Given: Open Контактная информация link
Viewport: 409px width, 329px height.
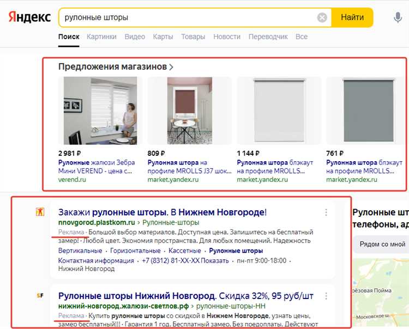Looking at the screenshot, I should 96,261.
